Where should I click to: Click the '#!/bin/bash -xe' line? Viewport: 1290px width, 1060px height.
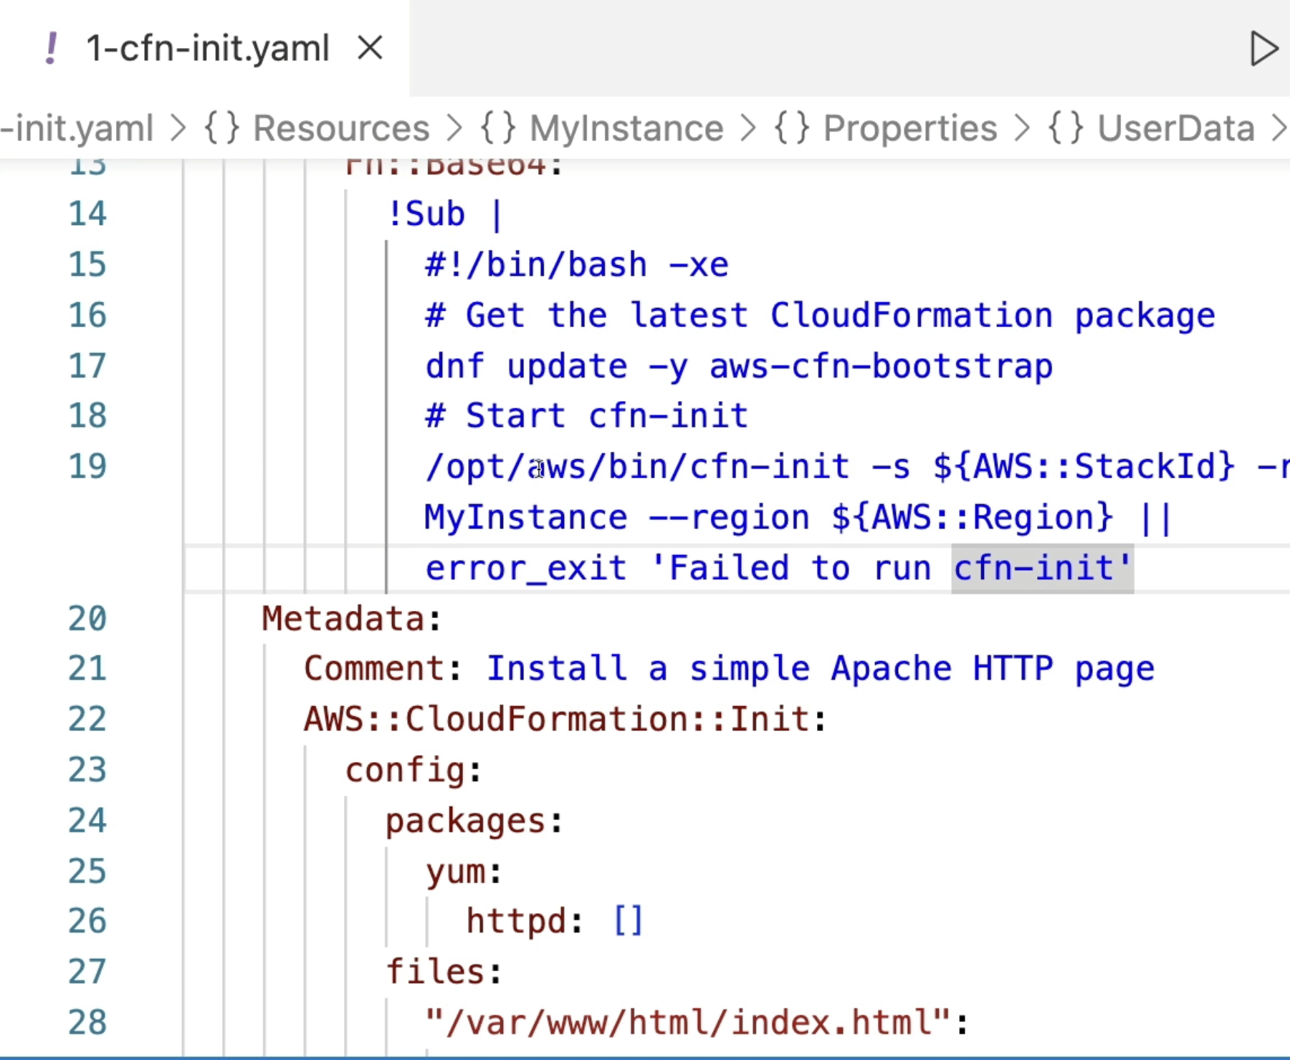tap(577, 265)
